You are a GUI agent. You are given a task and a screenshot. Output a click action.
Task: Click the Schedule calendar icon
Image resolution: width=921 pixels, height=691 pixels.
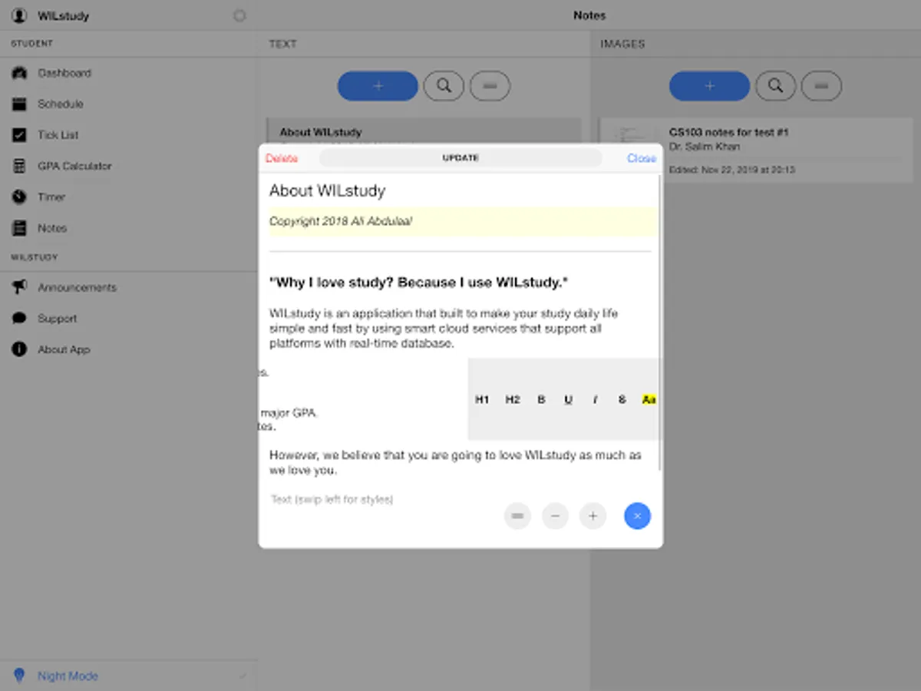click(19, 104)
